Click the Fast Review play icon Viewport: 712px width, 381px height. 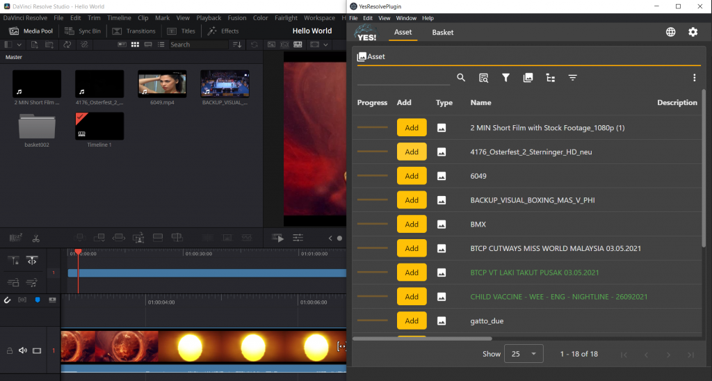(x=278, y=238)
